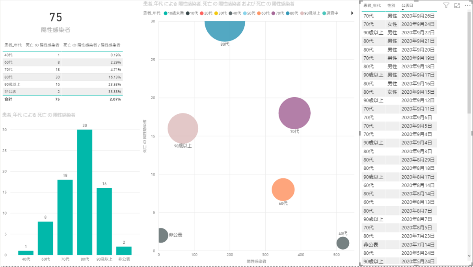Viewport: 473px width, 267px height.
Task: Select the 2020年9月15日 date cell
Action: click(418, 92)
